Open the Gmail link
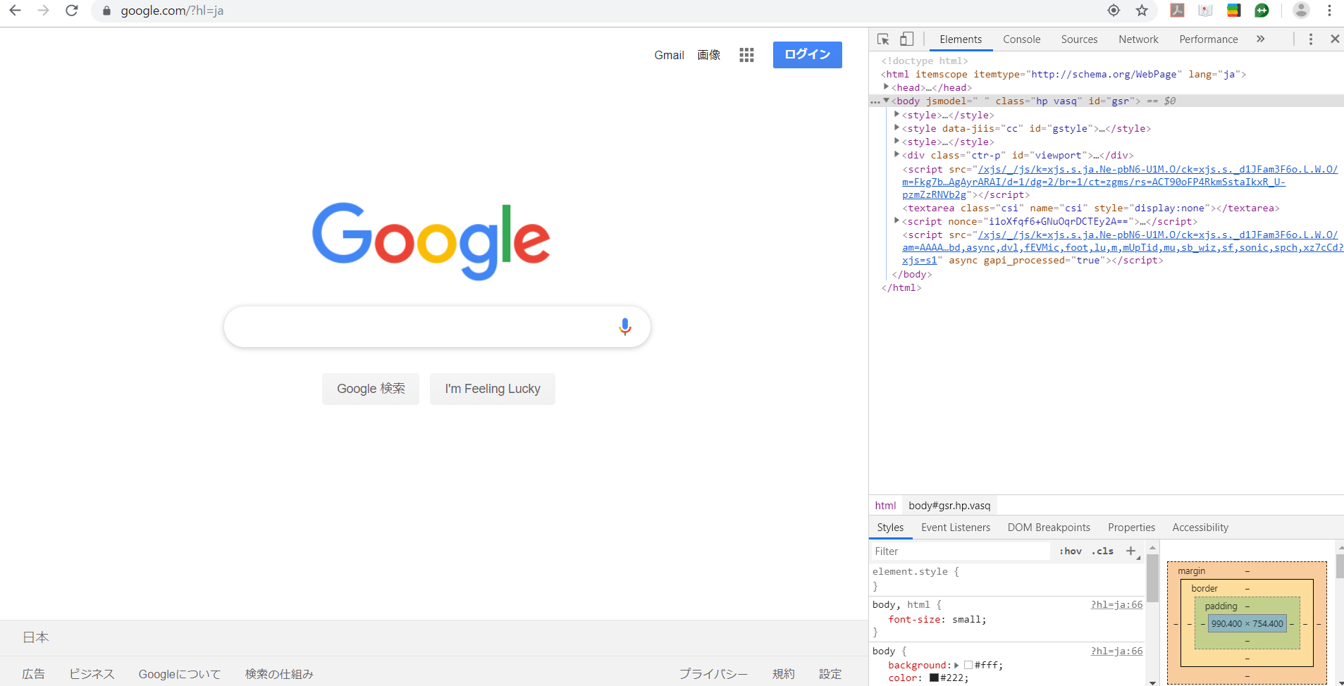The width and height of the screenshot is (1344, 686). pyautogui.click(x=668, y=54)
